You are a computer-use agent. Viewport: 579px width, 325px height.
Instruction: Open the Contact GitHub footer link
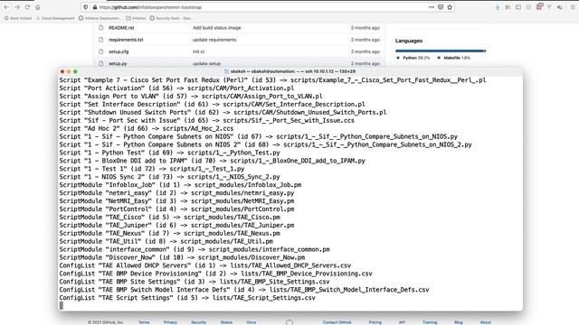337,322
